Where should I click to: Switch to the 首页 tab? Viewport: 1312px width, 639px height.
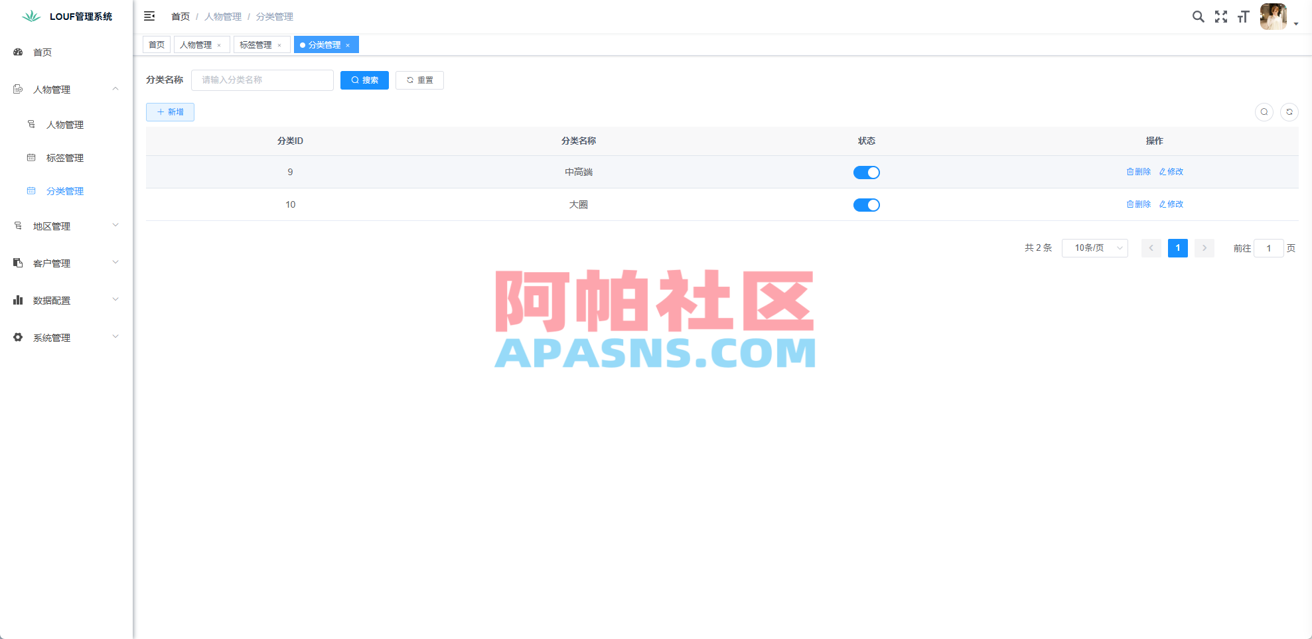(x=157, y=45)
